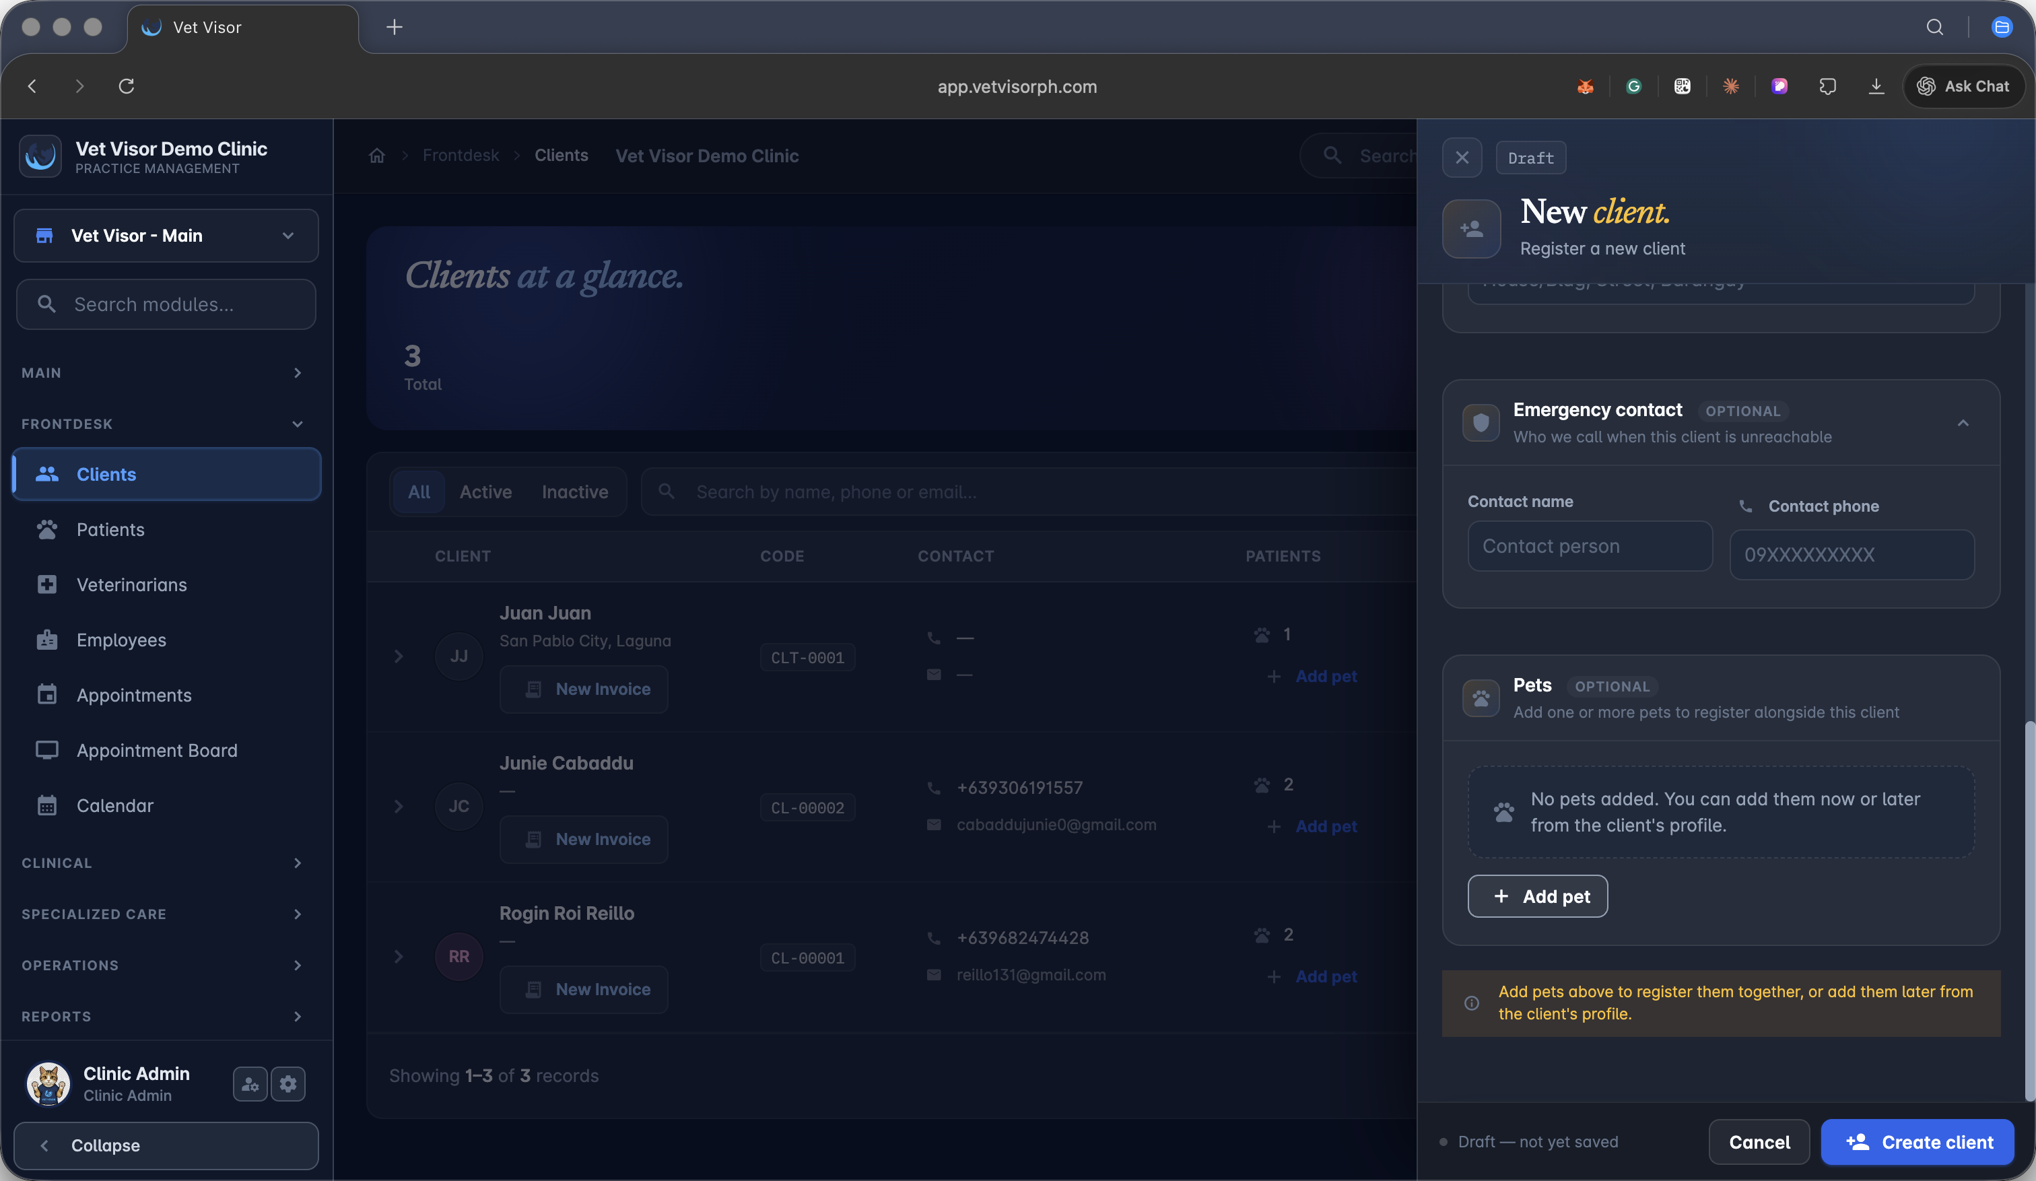Click the Emergency contact shield icon
Image resolution: width=2036 pixels, height=1181 pixels.
(x=1481, y=422)
